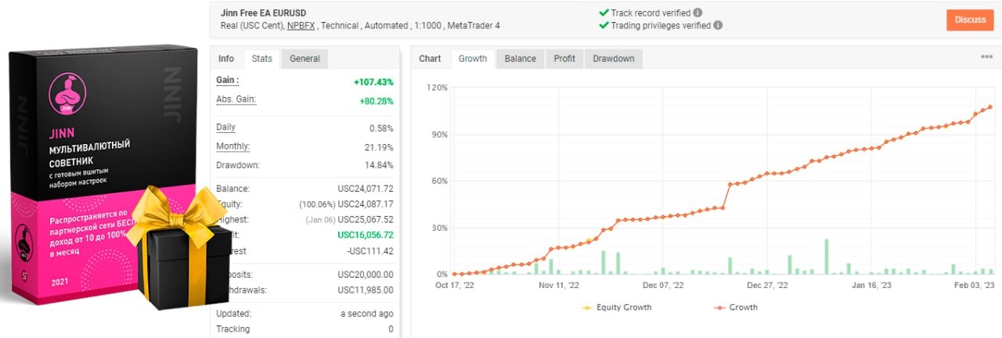
Task: Click the Trading privileges verified checkmark
Action: (x=604, y=25)
